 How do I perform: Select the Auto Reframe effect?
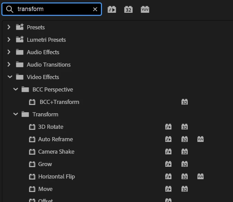56,139
